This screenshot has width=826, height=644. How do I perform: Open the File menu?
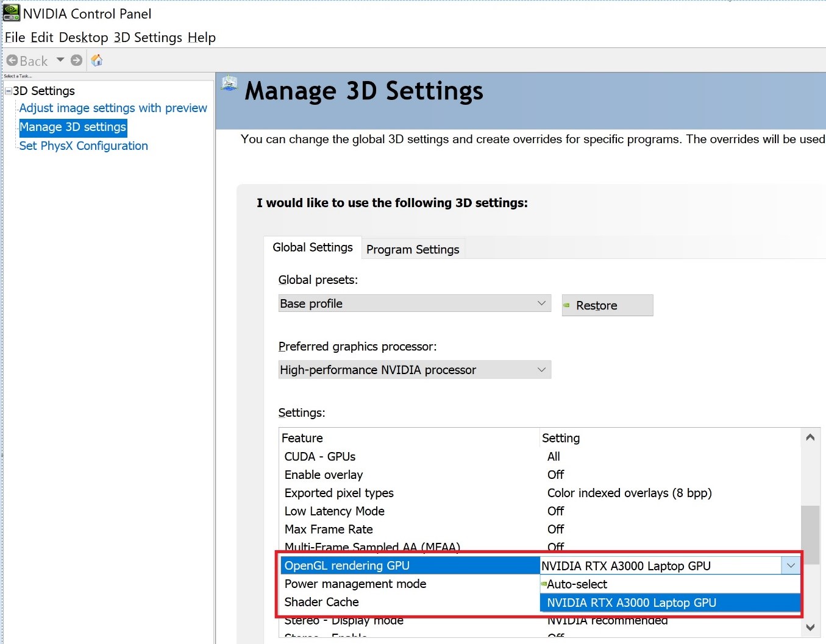pyautogui.click(x=15, y=37)
